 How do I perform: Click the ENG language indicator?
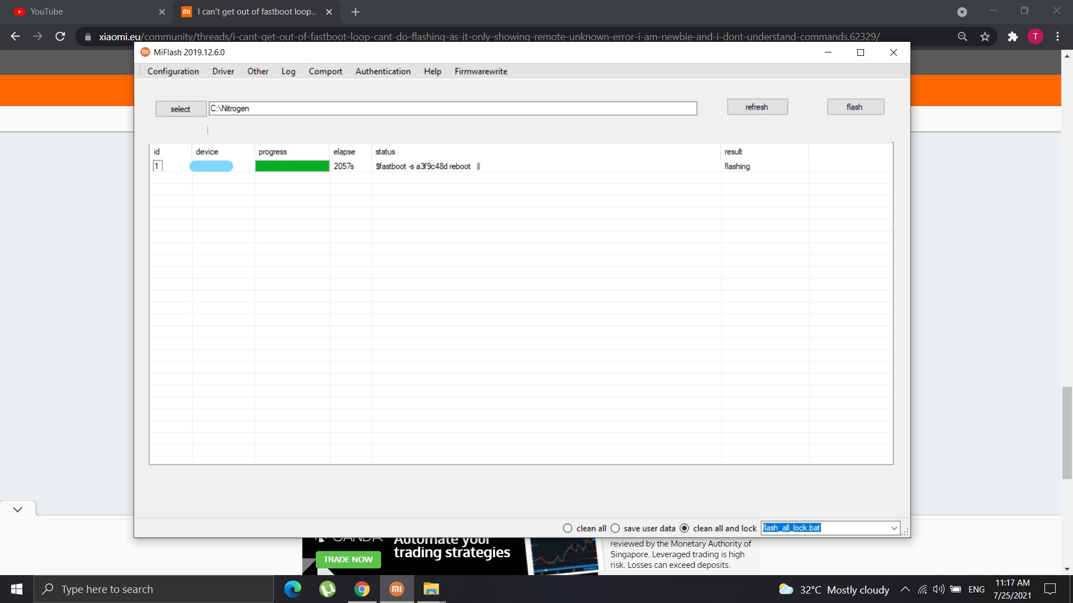click(x=976, y=589)
